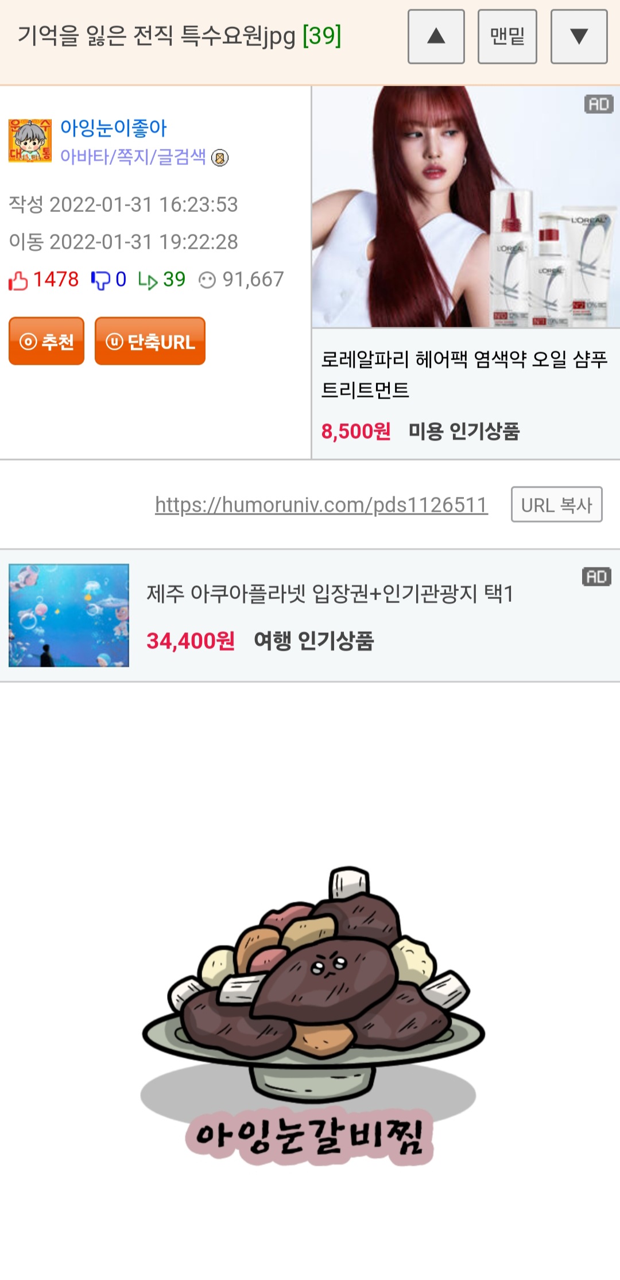Open the L'Oreal hair product ad image
620x1280 pixels.
point(466,207)
